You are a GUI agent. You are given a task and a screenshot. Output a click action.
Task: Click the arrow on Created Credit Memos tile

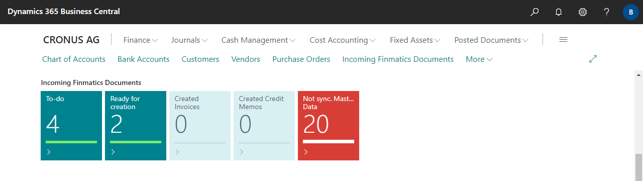pyautogui.click(x=241, y=152)
